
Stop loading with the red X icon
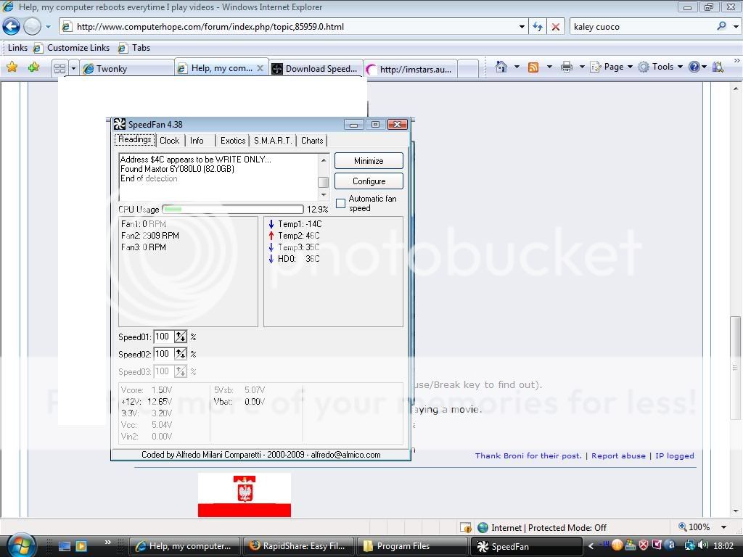556,27
